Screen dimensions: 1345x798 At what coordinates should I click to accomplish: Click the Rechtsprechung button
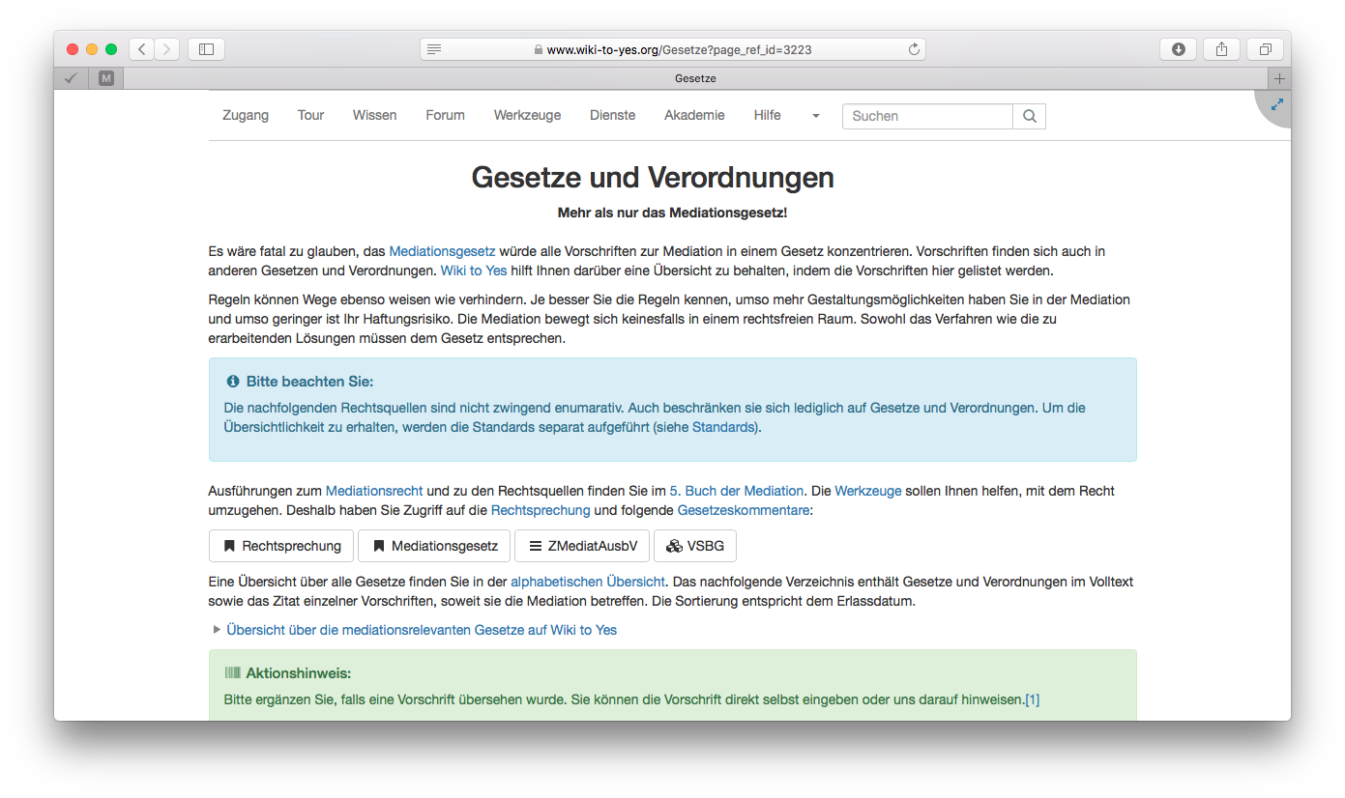click(281, 546)
